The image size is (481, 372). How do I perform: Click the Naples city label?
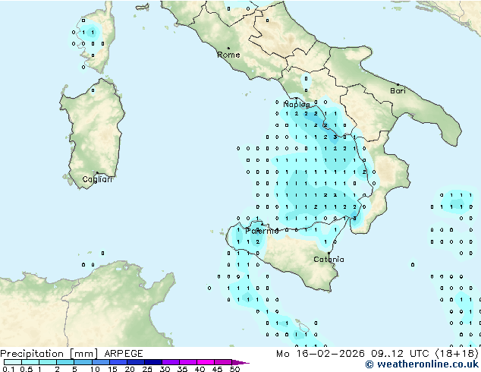tap(297, 105)
